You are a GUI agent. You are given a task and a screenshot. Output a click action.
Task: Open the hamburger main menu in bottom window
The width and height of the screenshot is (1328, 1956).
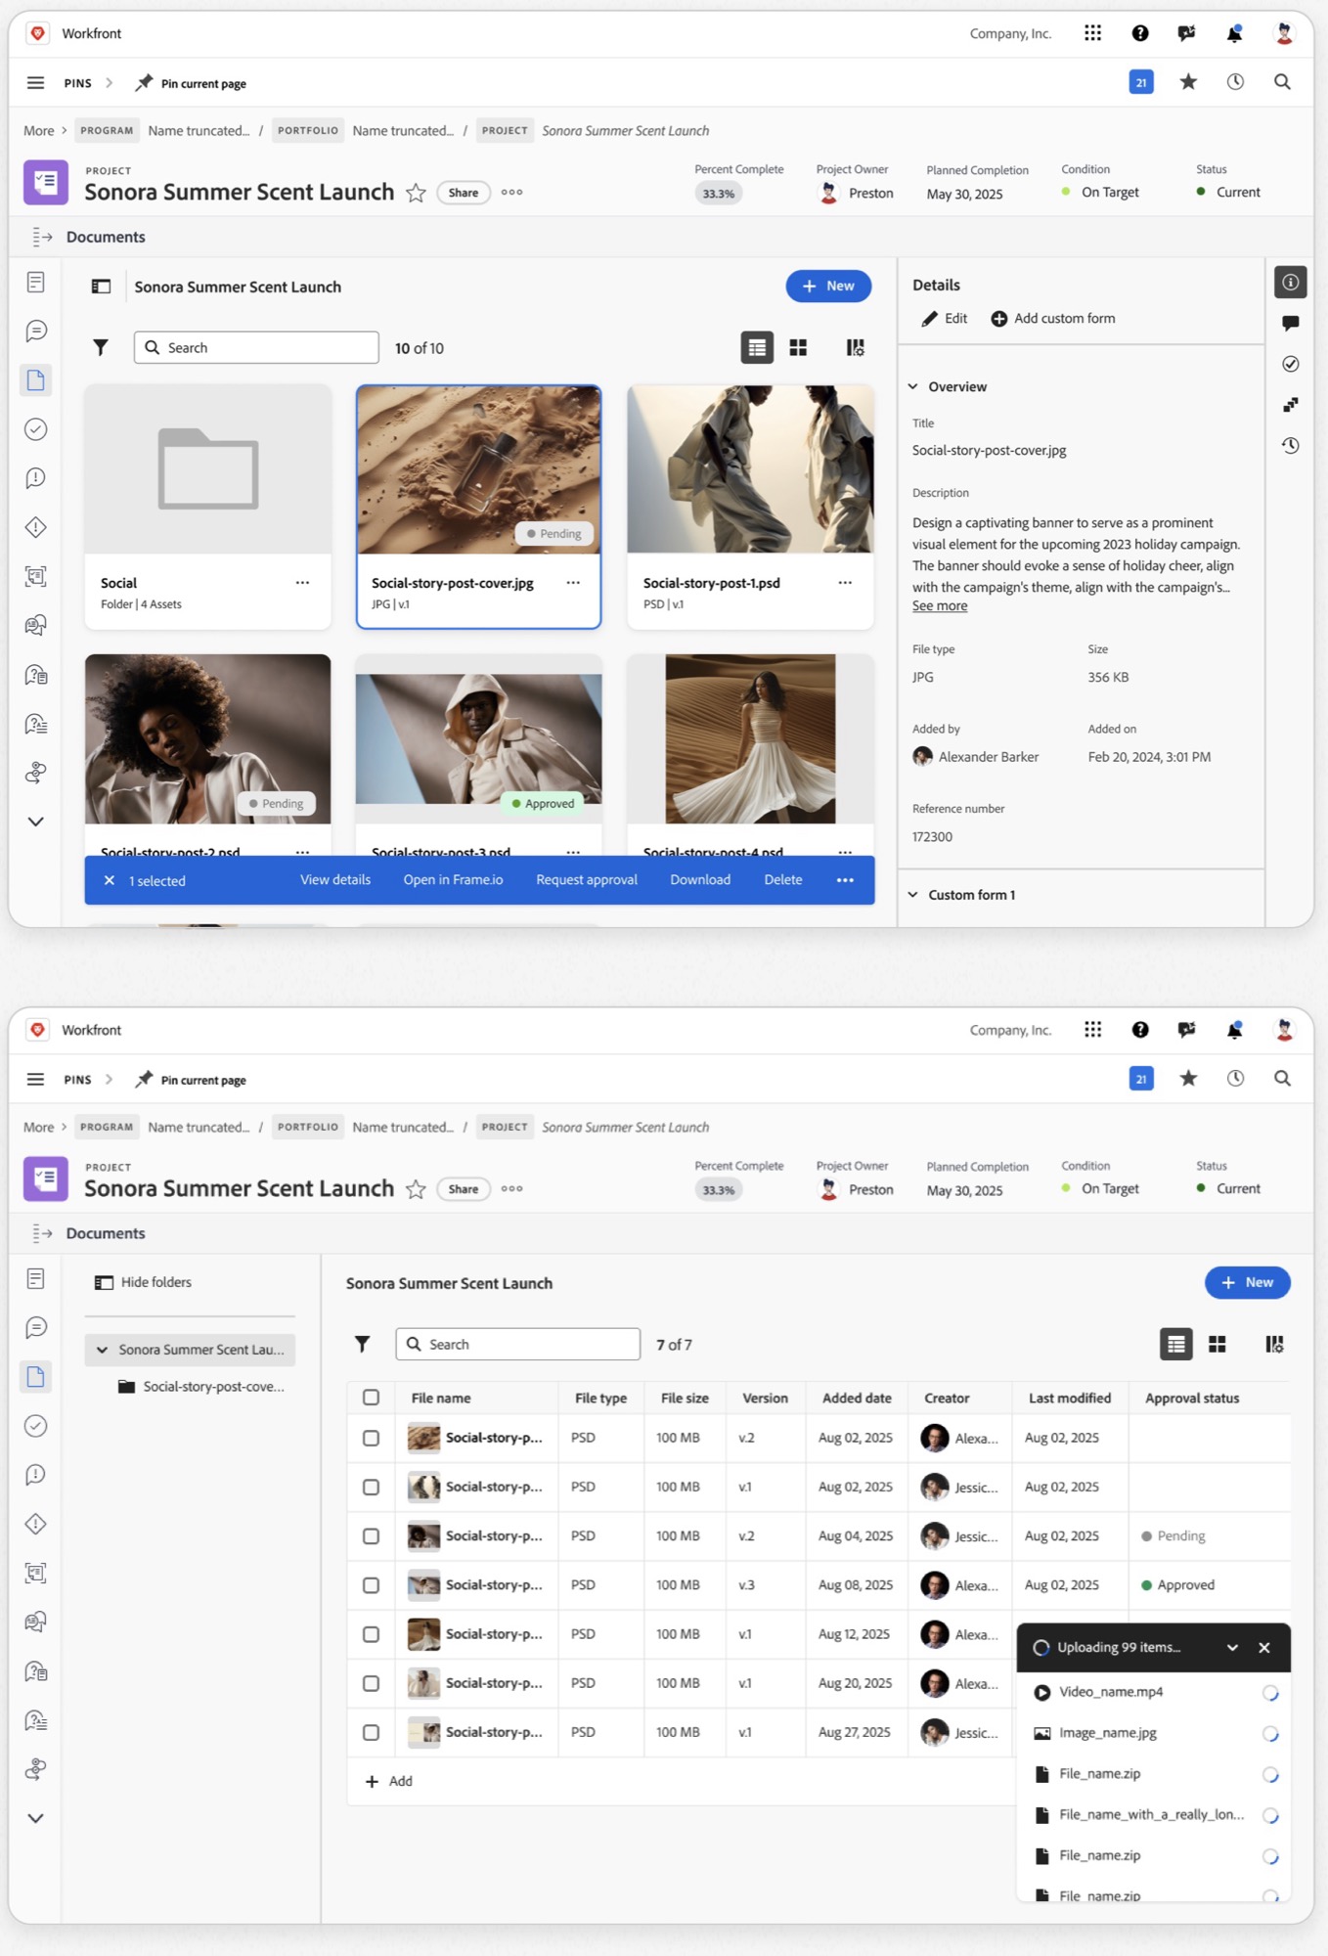(35, 1079)
